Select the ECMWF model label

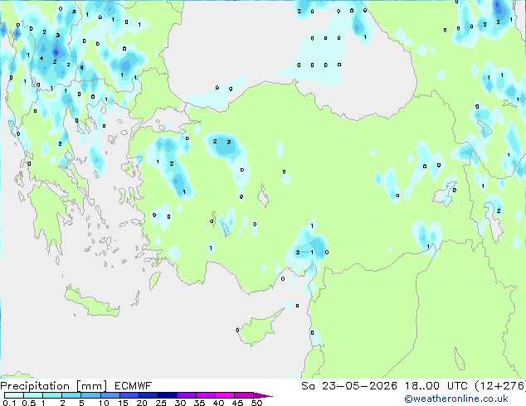[134, 386]
